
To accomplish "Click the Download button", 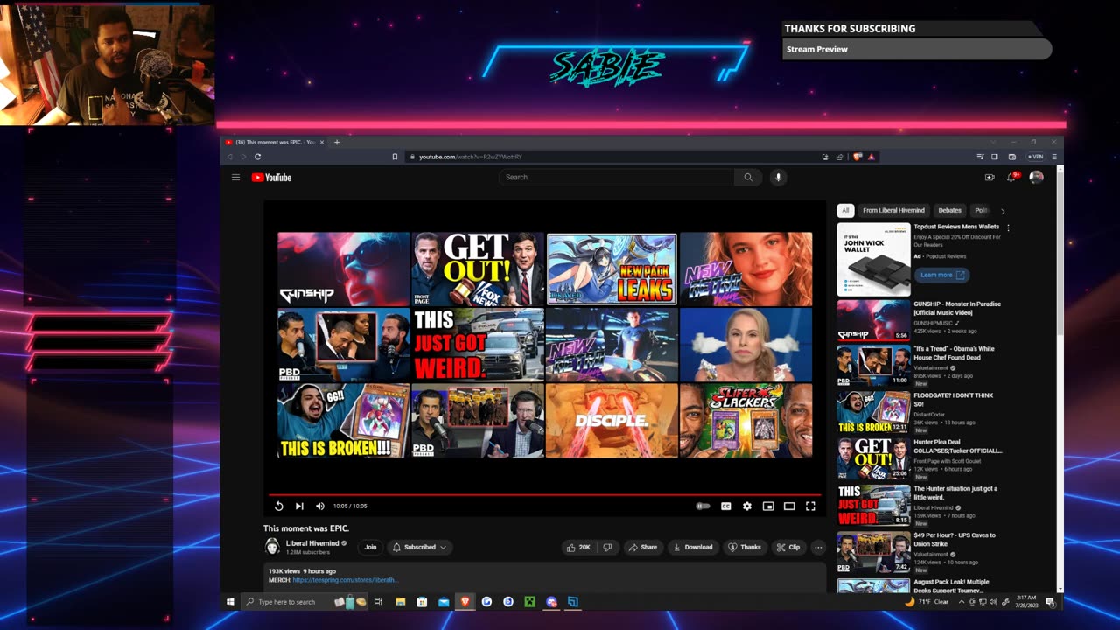I will click(692, 547).
